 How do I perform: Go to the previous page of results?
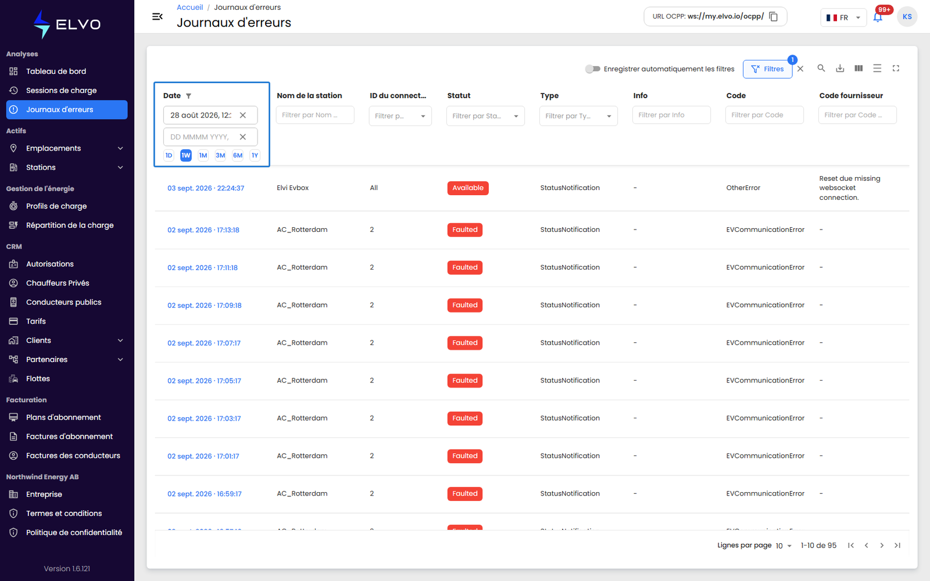[866, 545]
